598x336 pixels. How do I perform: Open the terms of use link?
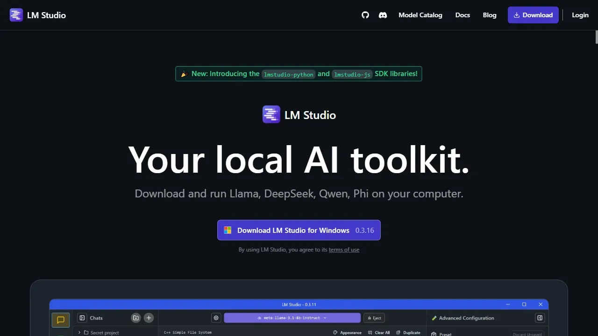344,250
